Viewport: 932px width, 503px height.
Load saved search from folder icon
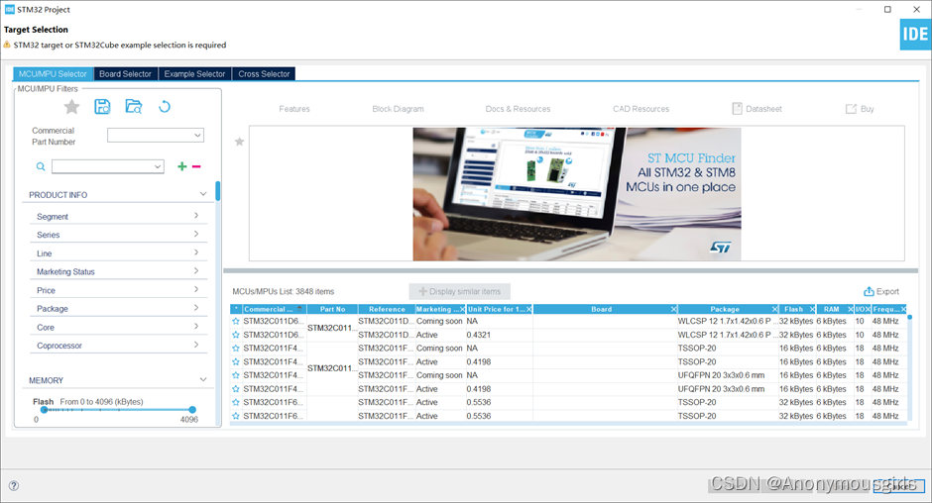134,107
